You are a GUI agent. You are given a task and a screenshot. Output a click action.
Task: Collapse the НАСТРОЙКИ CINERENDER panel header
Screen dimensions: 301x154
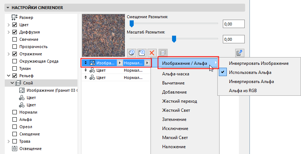(125, 8)
